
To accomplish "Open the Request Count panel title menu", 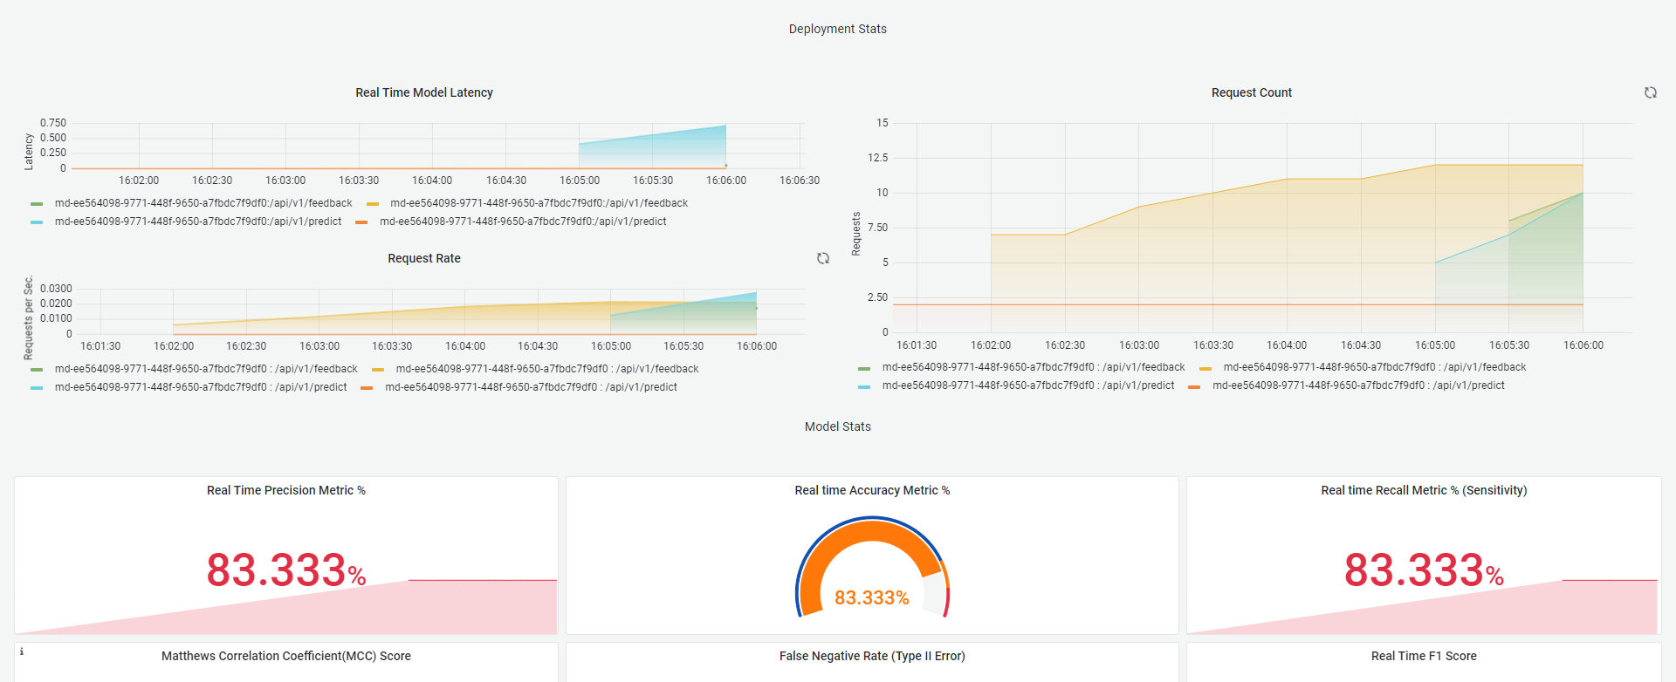I will coord(1251,92).
